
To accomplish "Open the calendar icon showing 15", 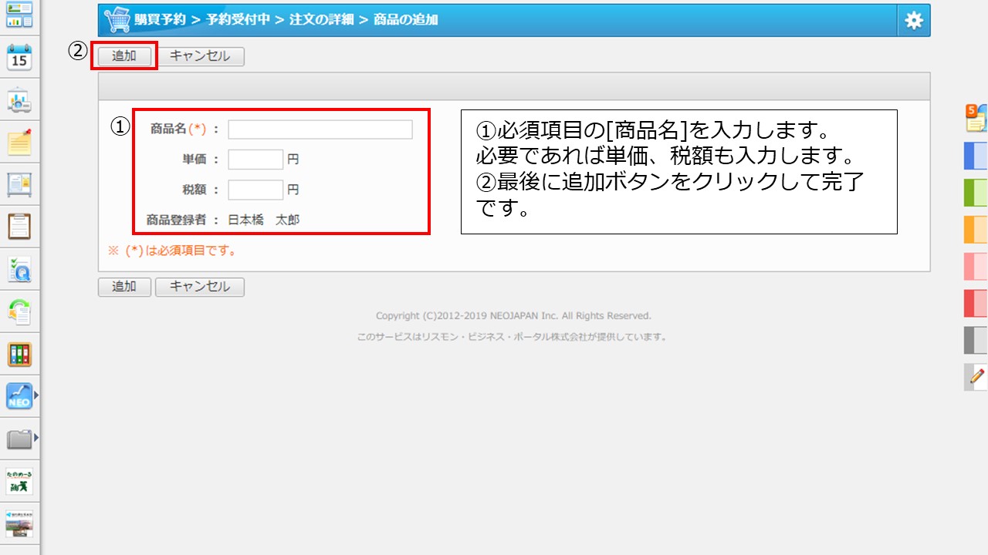I will 19,57.
